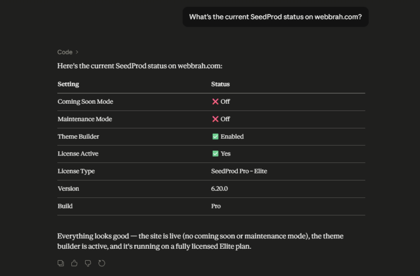Select the user message about SeedProd status

[x=275, y=17]
